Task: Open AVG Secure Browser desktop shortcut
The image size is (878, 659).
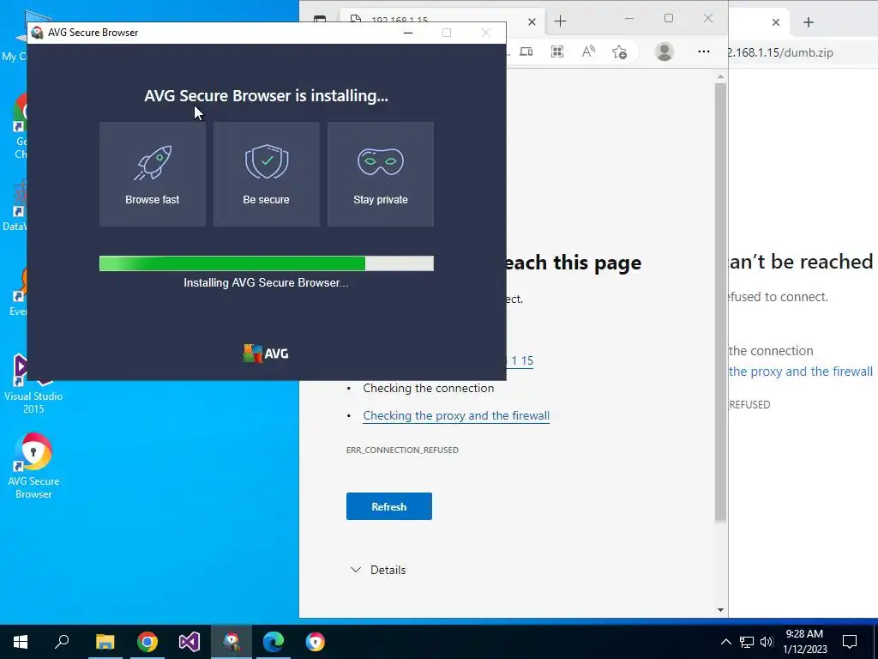Action: pos(33,466)
